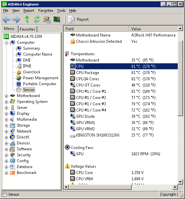Expand the Motherboard tree node

pyautogui.click(x=6, y=96)
